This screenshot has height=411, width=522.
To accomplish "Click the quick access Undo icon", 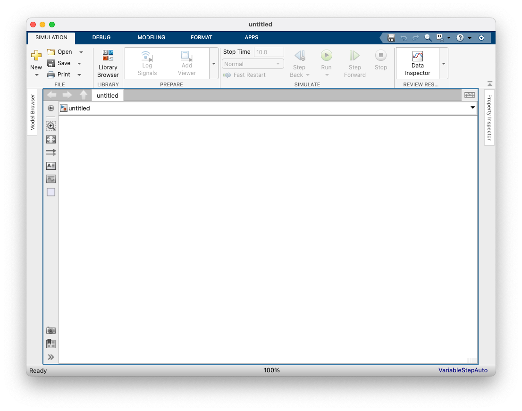I will tap(404, 38).
